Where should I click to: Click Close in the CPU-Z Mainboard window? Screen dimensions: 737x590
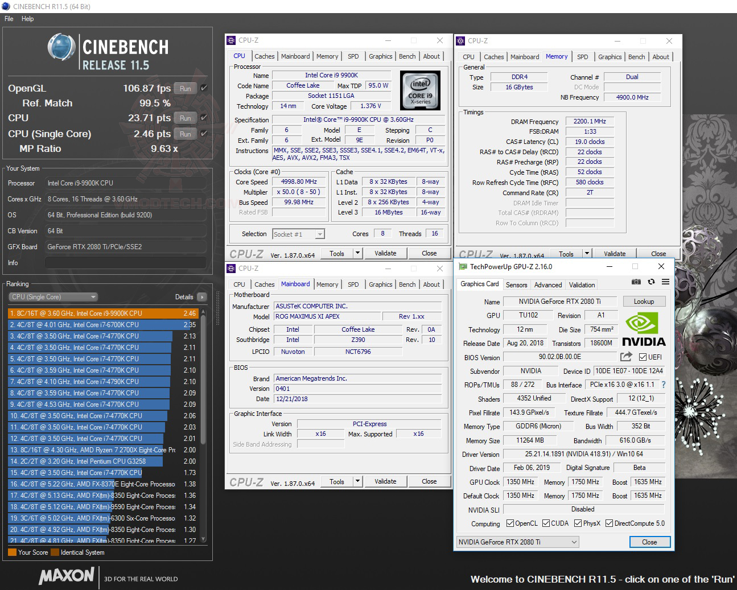[429, 481]
